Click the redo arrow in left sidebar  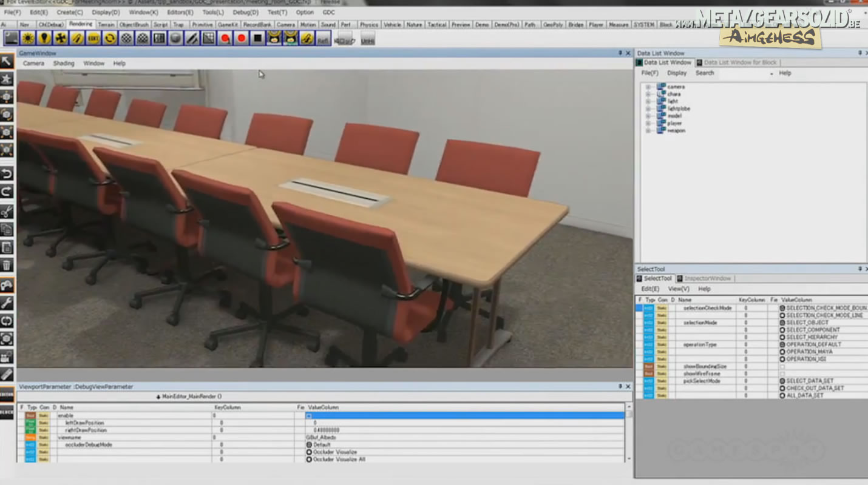click(x=7, y=192)
